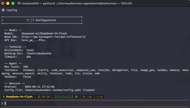
Task: Click "code_execution" in the Toolsets list
Action: pos(62,70)
